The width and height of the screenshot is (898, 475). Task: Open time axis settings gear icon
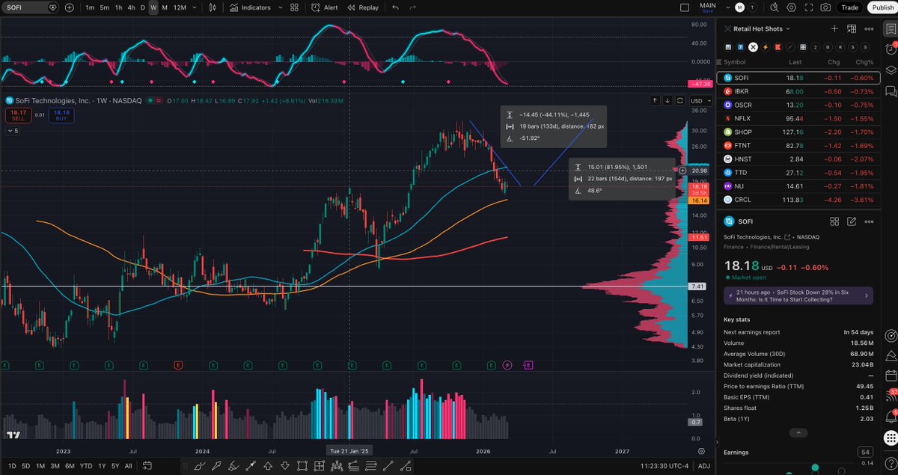pos(701,451)
